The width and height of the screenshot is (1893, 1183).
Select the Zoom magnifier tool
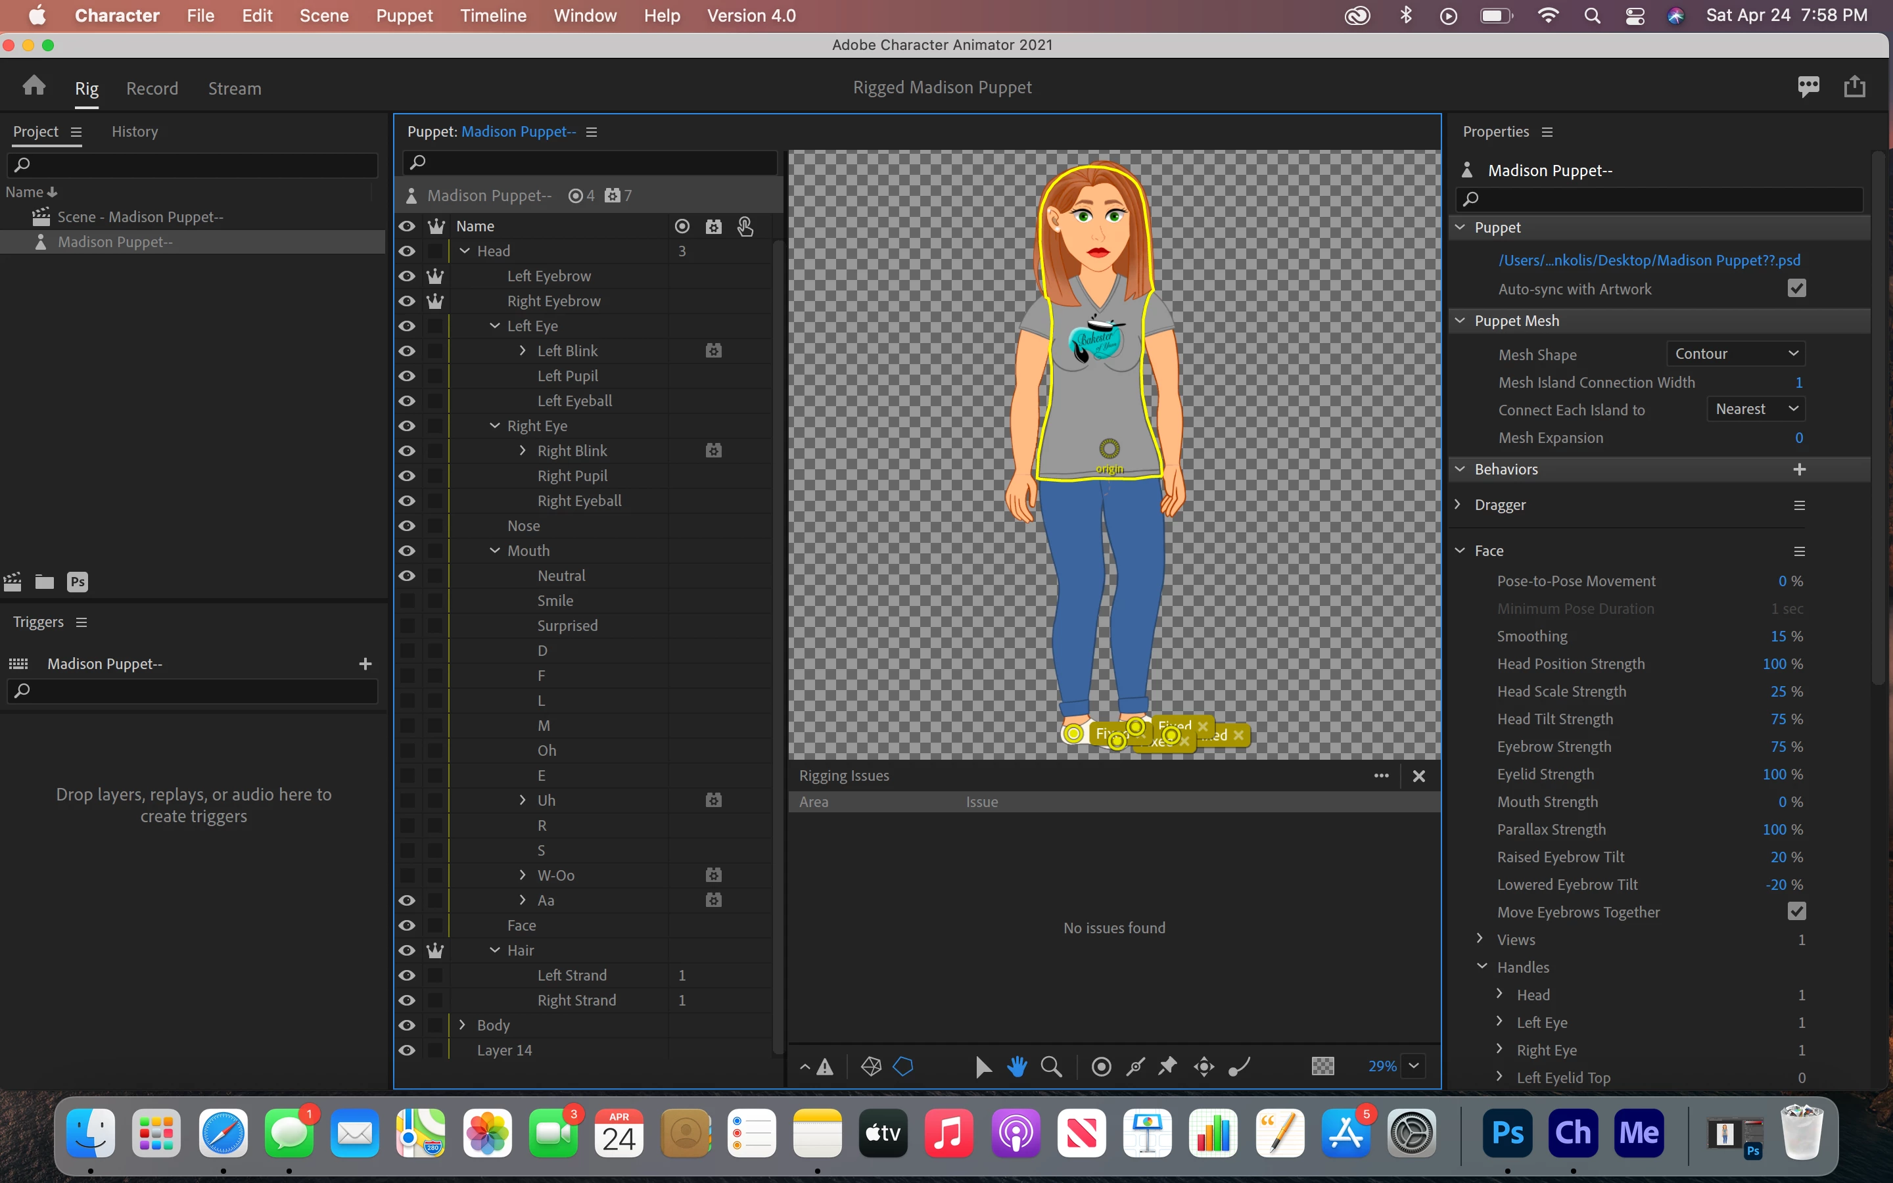pos(1051,1067)
